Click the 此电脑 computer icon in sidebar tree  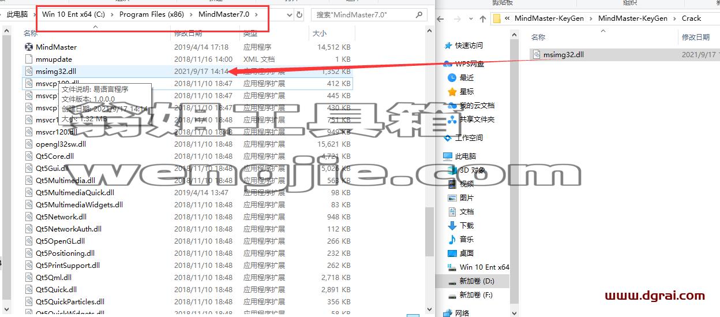[448, 156]
